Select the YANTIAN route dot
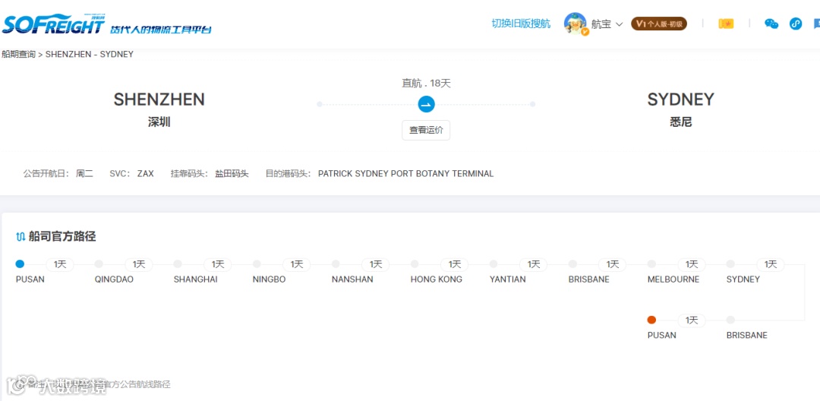The image size is (820, 401). [x=494, y=264]
